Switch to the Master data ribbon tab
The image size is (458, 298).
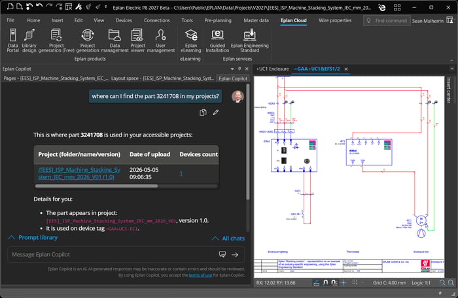pyautogui.click(x=256, y=20)
